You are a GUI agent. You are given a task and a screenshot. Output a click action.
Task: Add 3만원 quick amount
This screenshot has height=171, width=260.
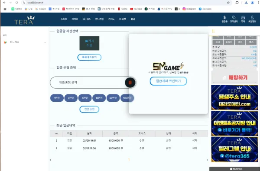click(71, 98)
